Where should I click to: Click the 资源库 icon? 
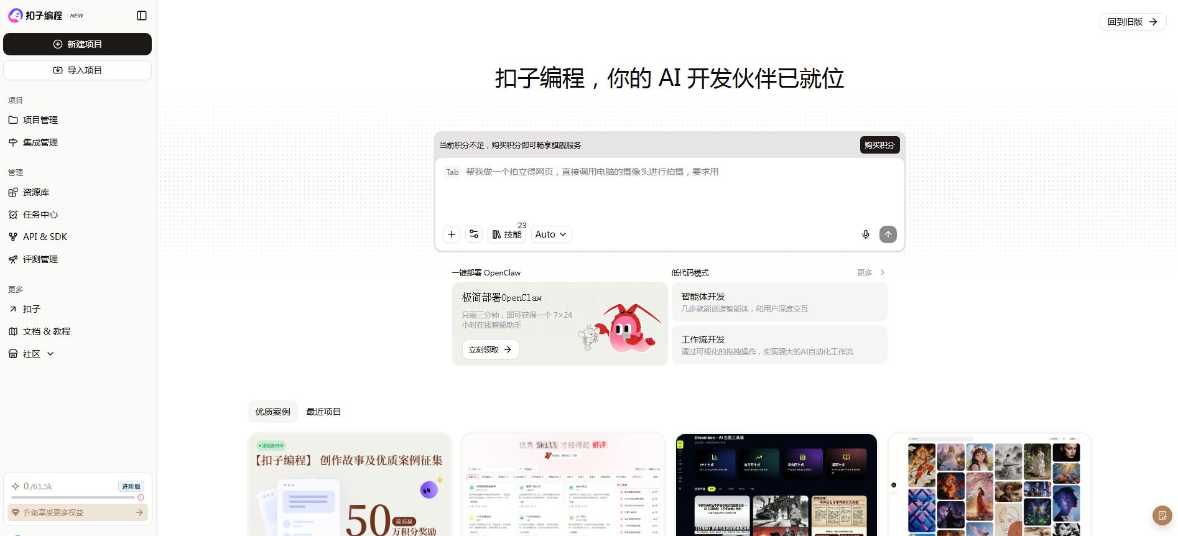point(13,192)
